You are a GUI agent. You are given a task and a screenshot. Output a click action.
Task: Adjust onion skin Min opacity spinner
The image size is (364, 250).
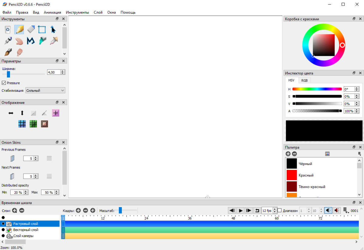pos(19,192)
